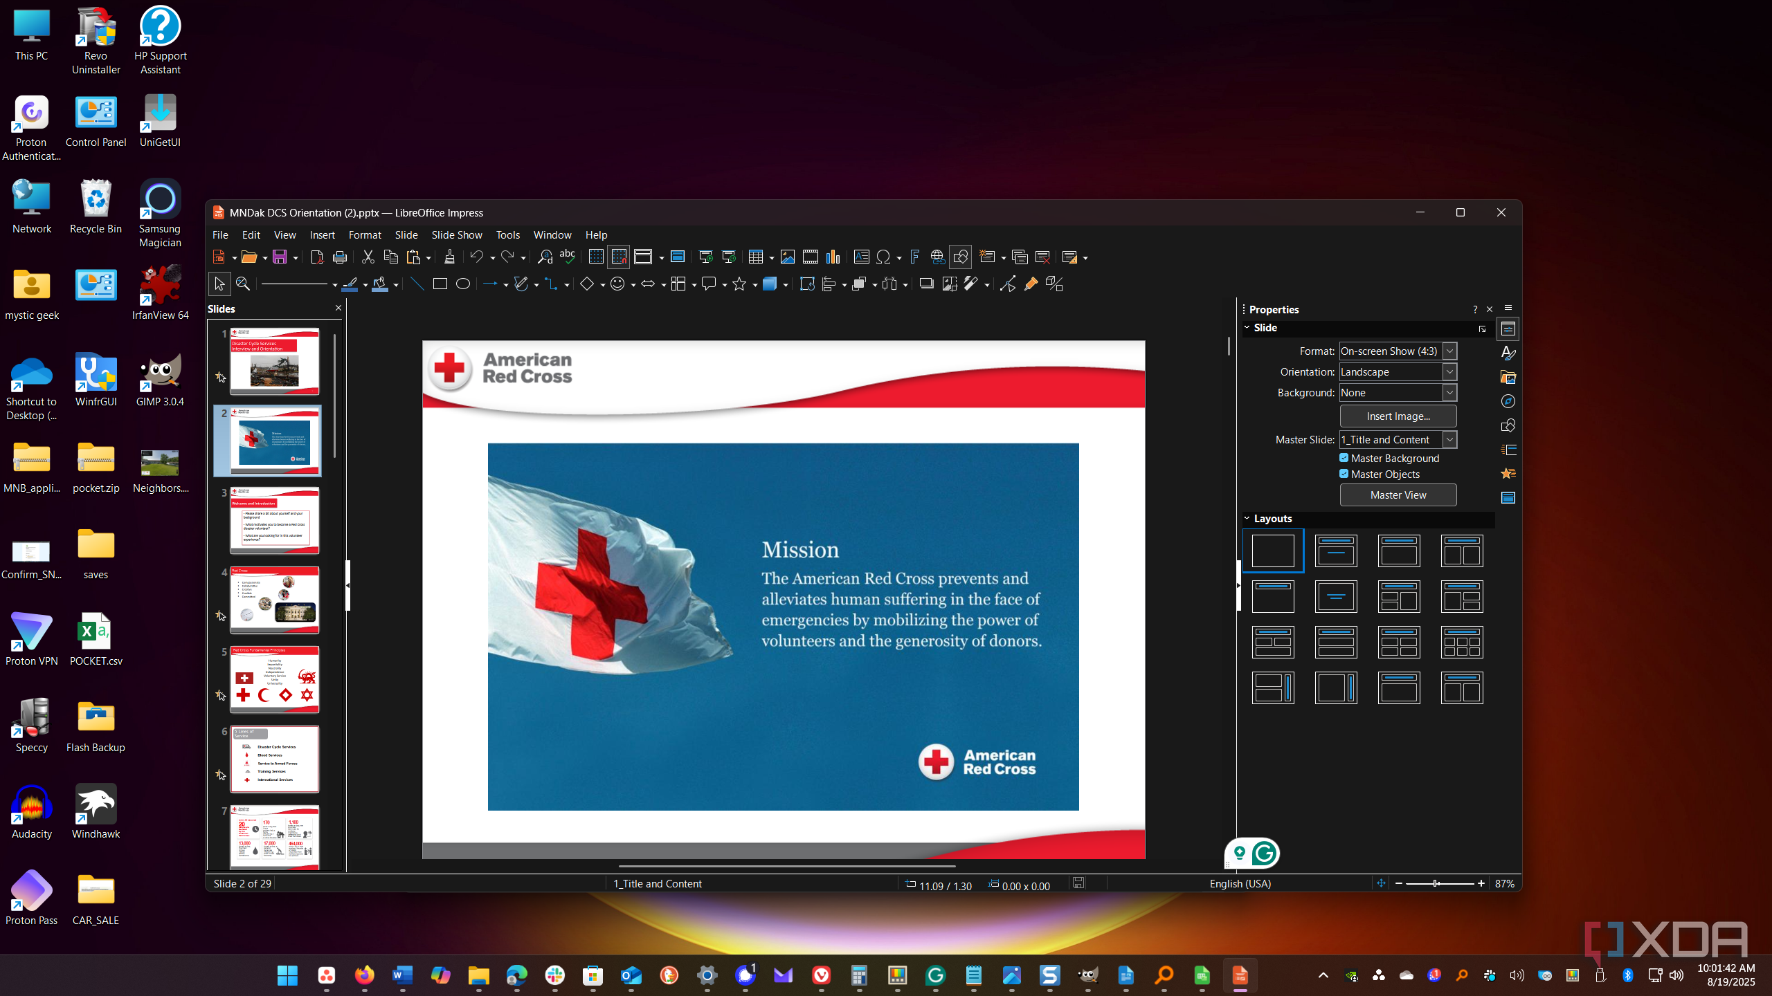
Task: Toggle Snap to Grid icon
Action: point(619,257)
